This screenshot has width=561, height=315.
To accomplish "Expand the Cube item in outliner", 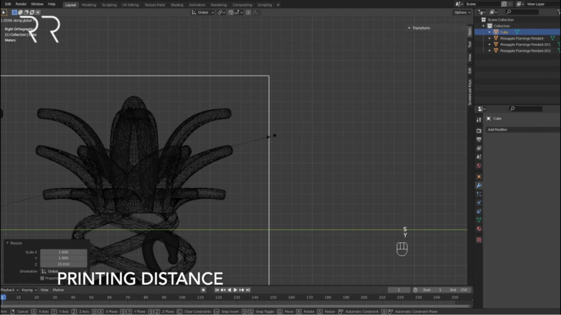I will tap(490, 32).
